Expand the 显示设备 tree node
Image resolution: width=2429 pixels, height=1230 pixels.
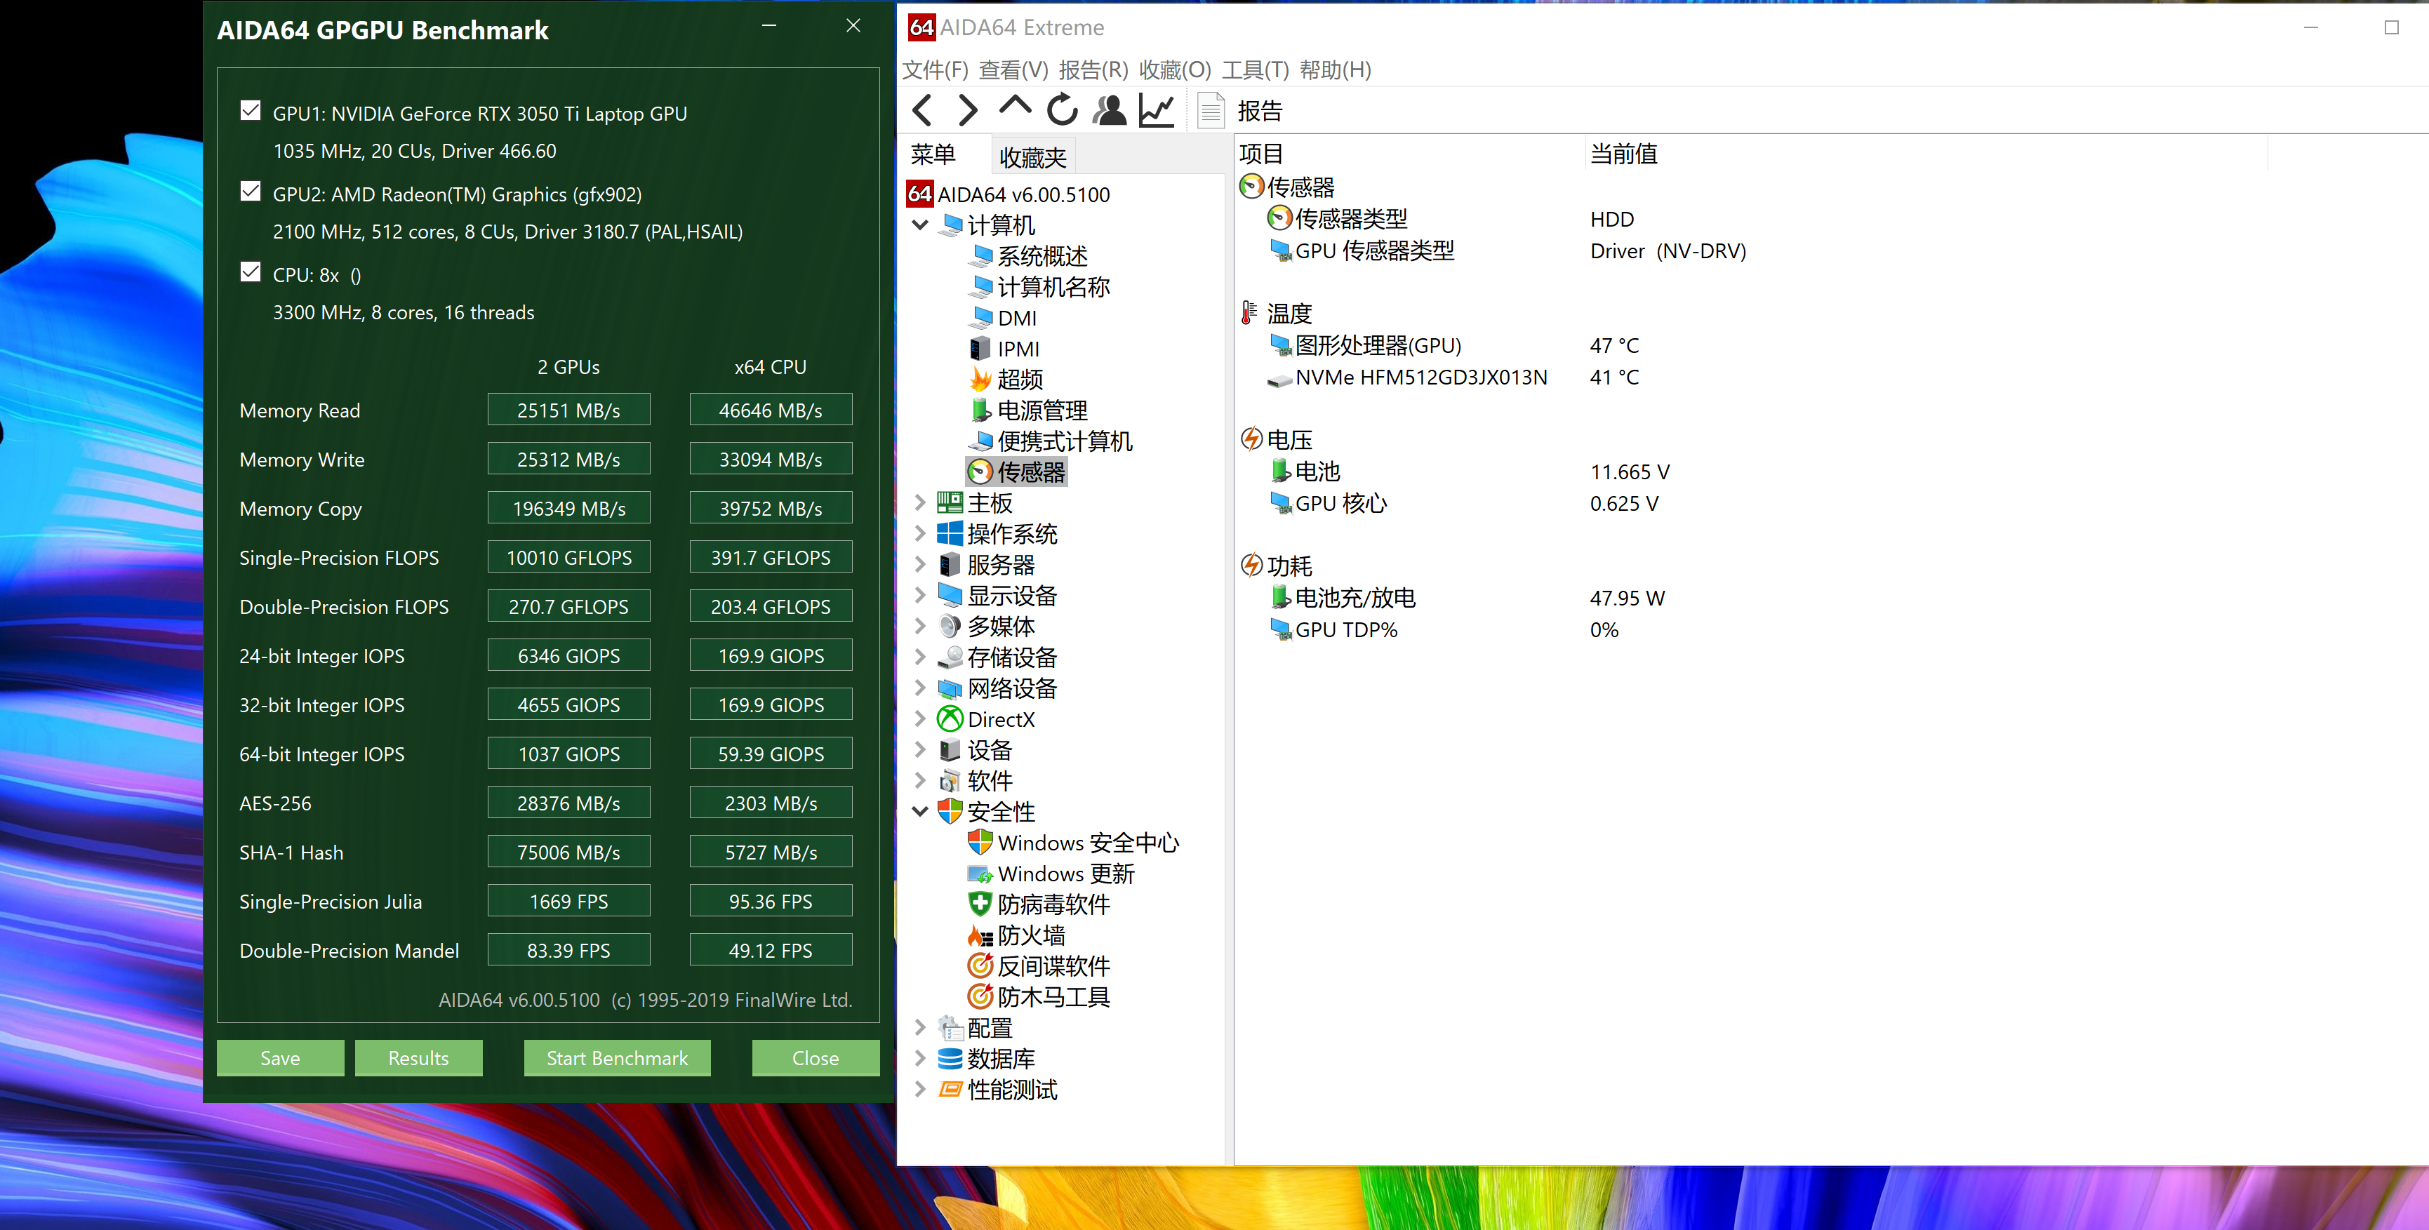click(x=920, y=596)
